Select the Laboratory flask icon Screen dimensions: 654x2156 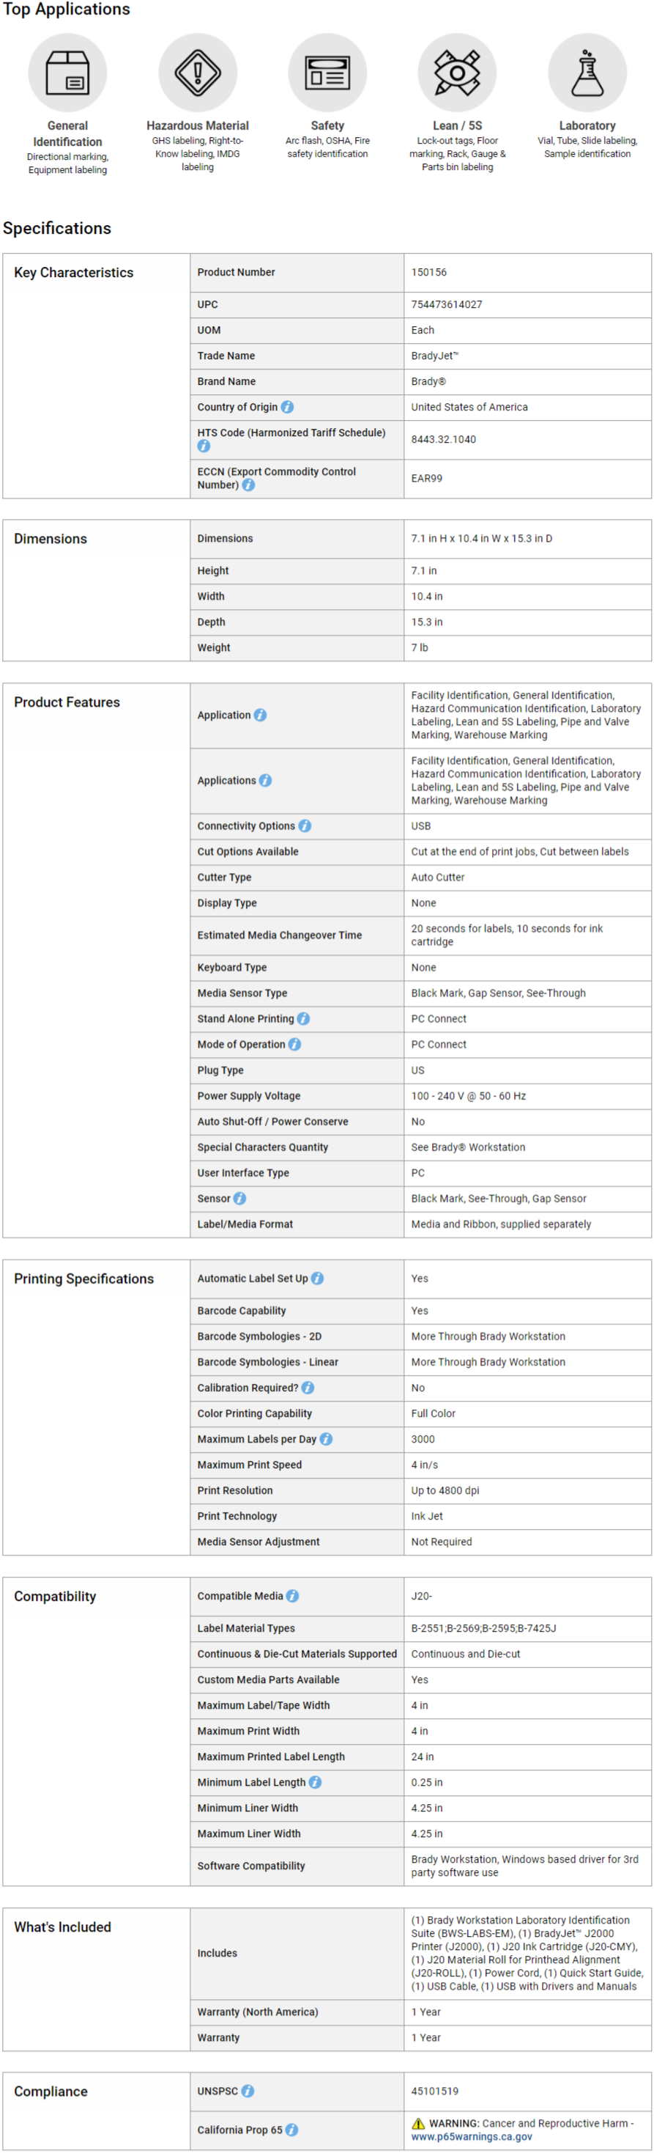(x=587, y=73)
